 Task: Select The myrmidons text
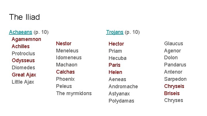tap(74, 93)
